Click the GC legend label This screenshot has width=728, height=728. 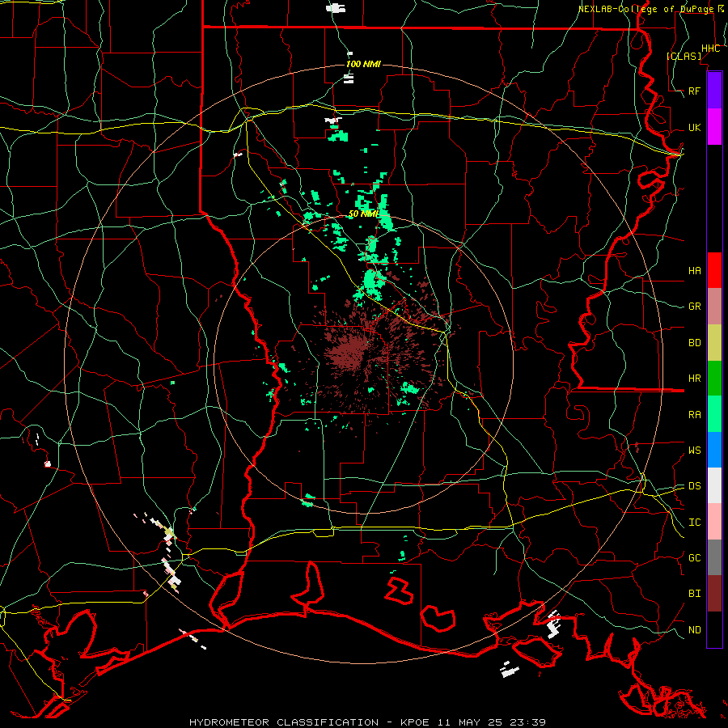695,558
